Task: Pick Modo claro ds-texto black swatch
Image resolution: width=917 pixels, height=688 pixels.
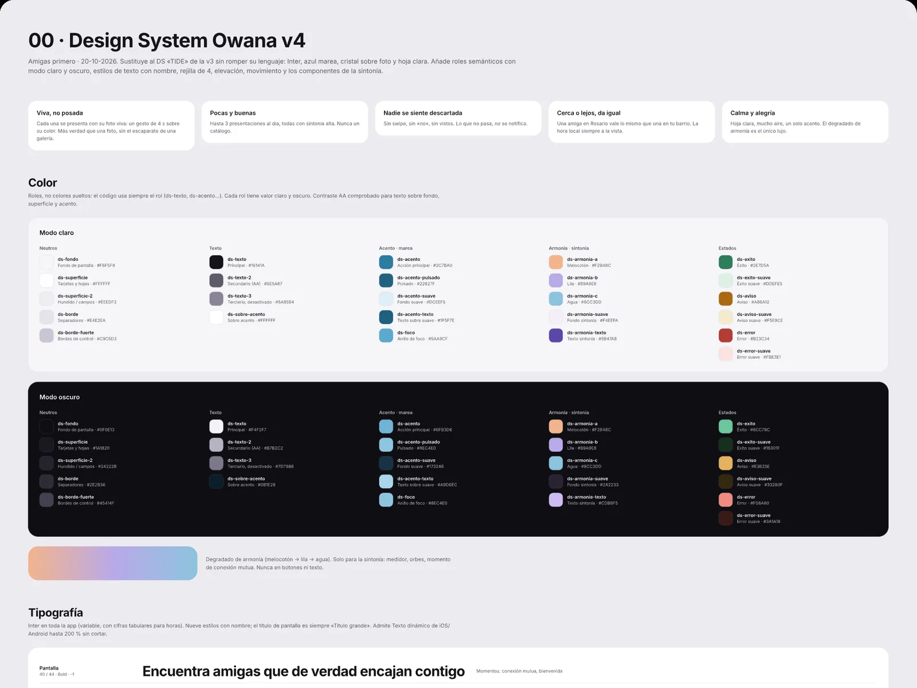Action: coord(216,262)
